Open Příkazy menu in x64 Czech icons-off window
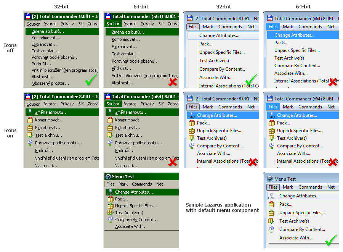 [x=147, y=24]
